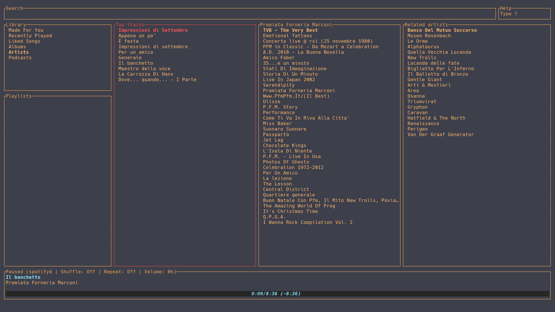The image size is (555, 312).
Task: Open Liked Songs in Library
Action: pyautogui.click(x=24, y=41)
